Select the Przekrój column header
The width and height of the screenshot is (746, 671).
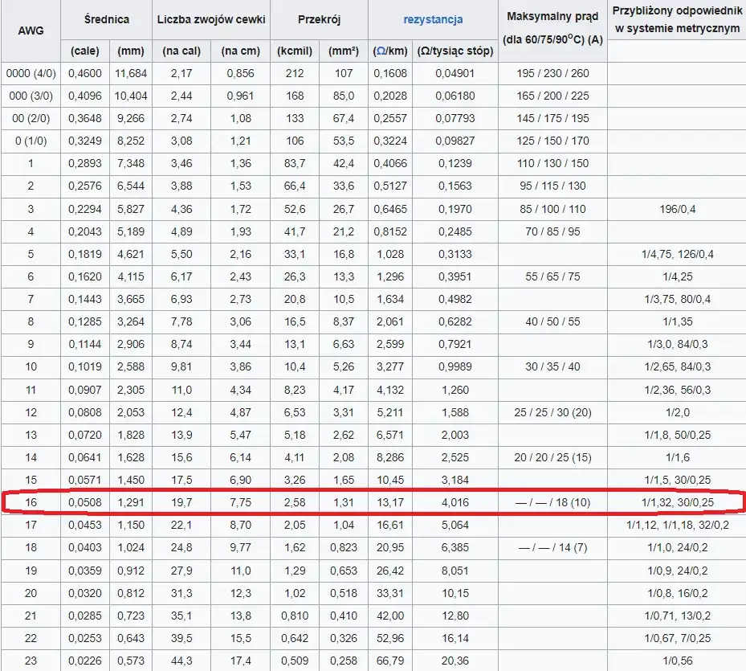point(320,19)
